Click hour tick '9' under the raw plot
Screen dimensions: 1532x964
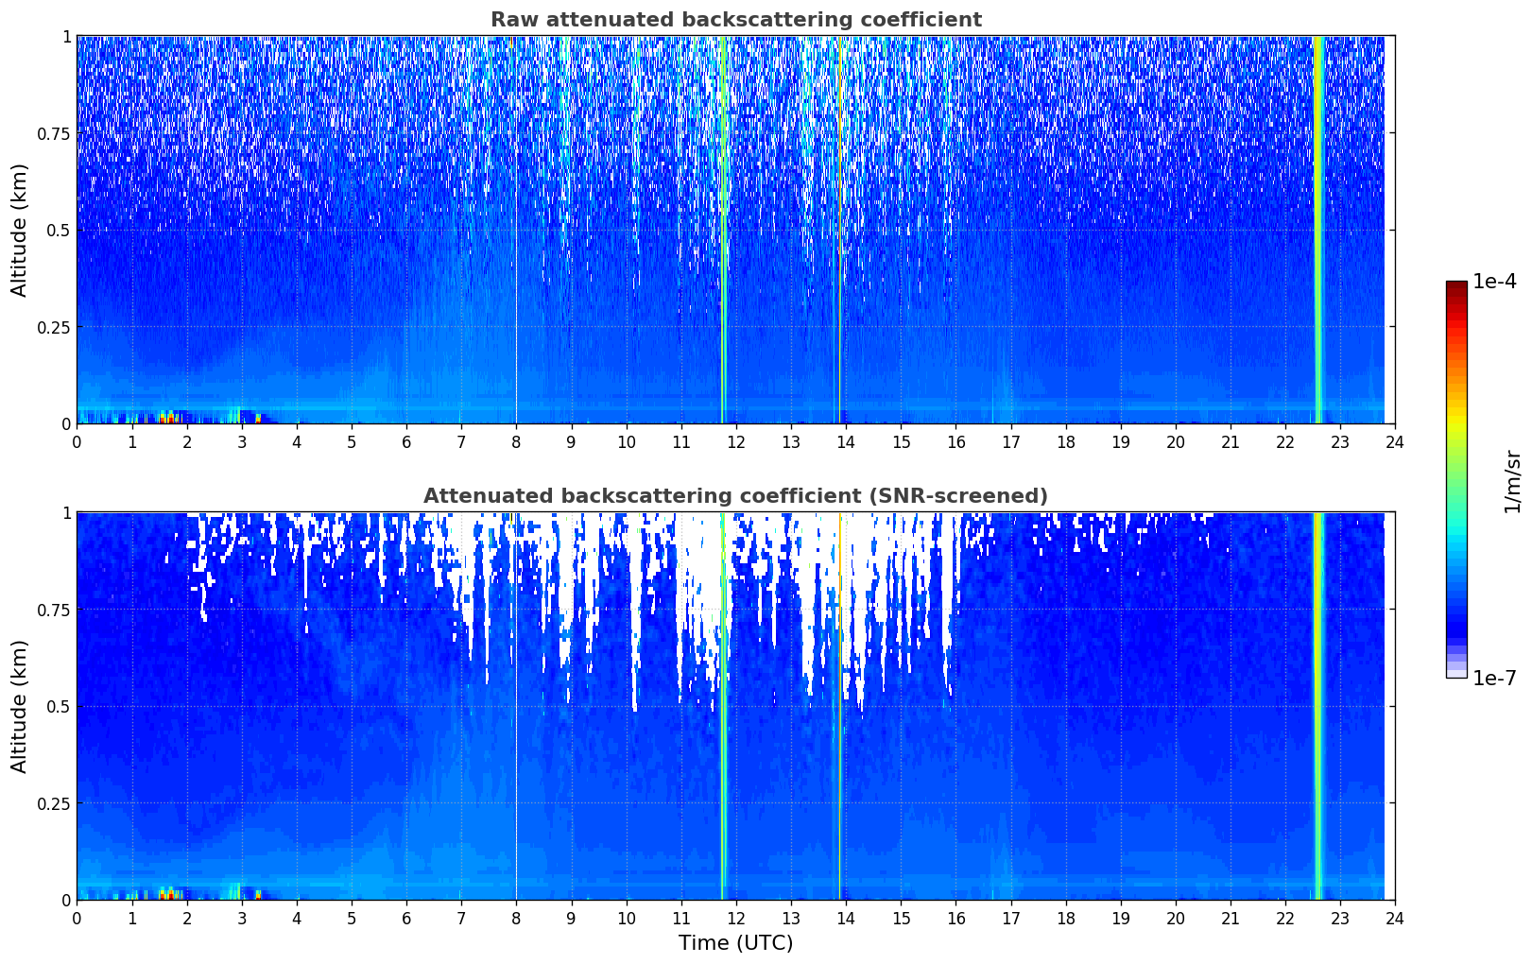(571, 441)
